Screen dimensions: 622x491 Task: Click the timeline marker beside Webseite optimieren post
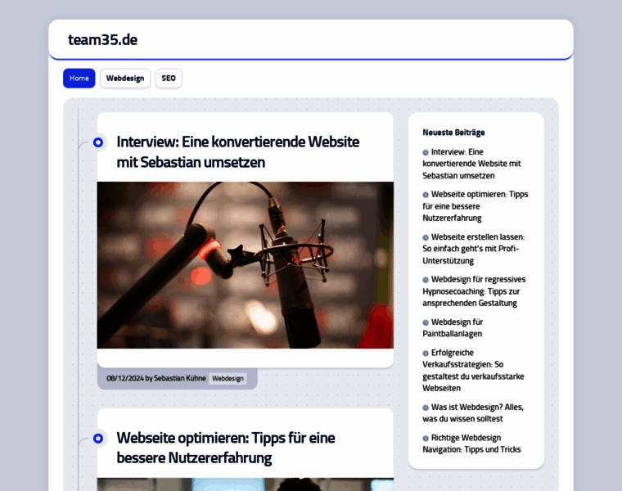pyautogui.click(x=98, y=439)
